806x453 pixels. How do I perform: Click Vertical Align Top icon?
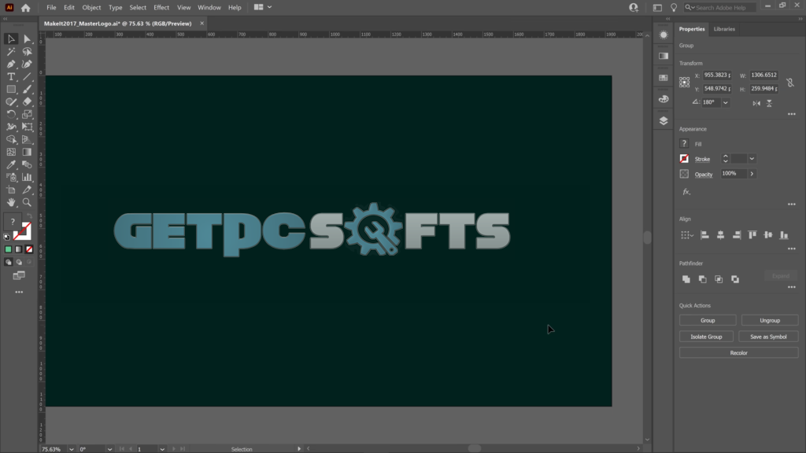[752, 235]
